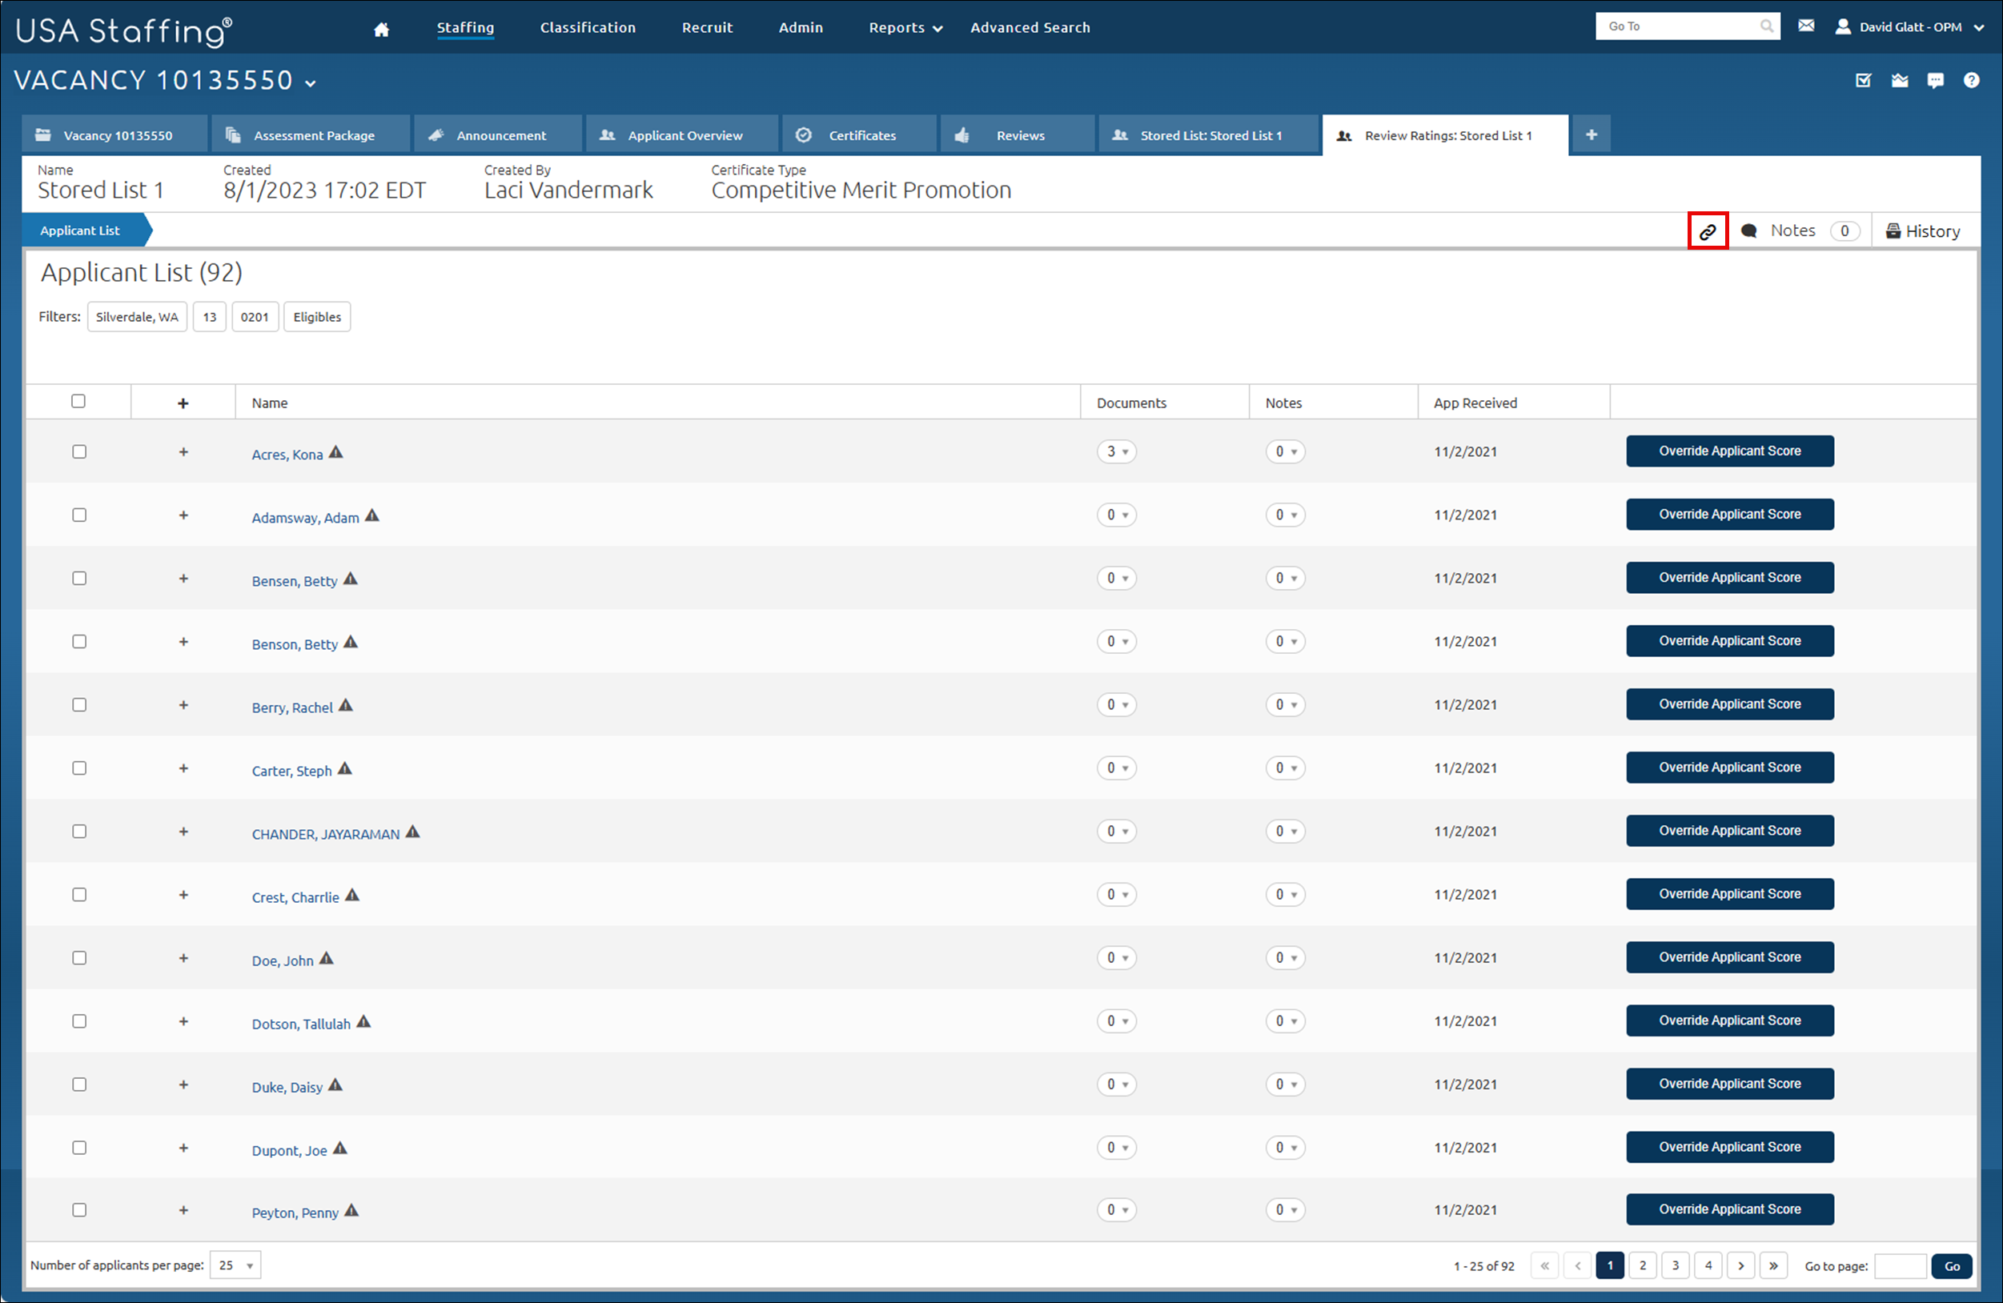Go to the first page double arrow
Screen dimensions: 2003x1303
coord(1544,1265)
